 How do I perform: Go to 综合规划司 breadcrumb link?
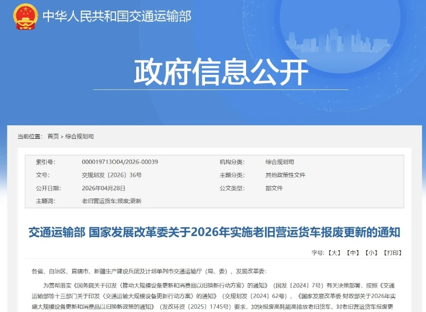tap(80, 136)
